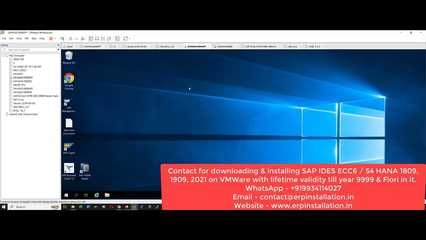Enter full screen mode icon

103,39
